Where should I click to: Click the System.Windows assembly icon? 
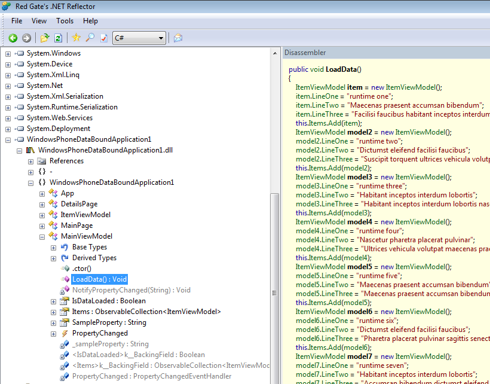tap(19, 53)
